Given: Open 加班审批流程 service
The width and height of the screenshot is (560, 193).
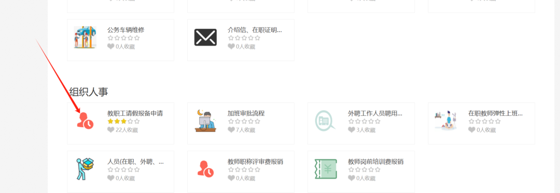Looking at the screenshot, I should [x=246, y=114].
